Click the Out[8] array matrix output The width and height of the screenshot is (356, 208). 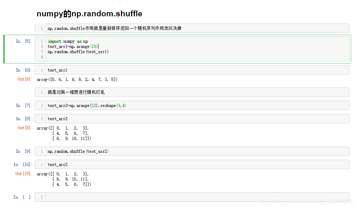pos(64,133)
